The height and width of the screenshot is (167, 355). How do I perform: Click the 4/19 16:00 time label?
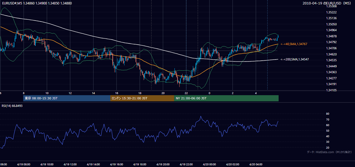[x=116, y=164]
